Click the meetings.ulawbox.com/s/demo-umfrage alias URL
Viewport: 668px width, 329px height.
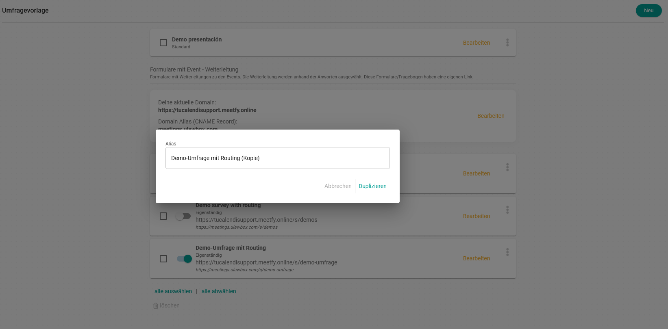(x=244, y=270)
